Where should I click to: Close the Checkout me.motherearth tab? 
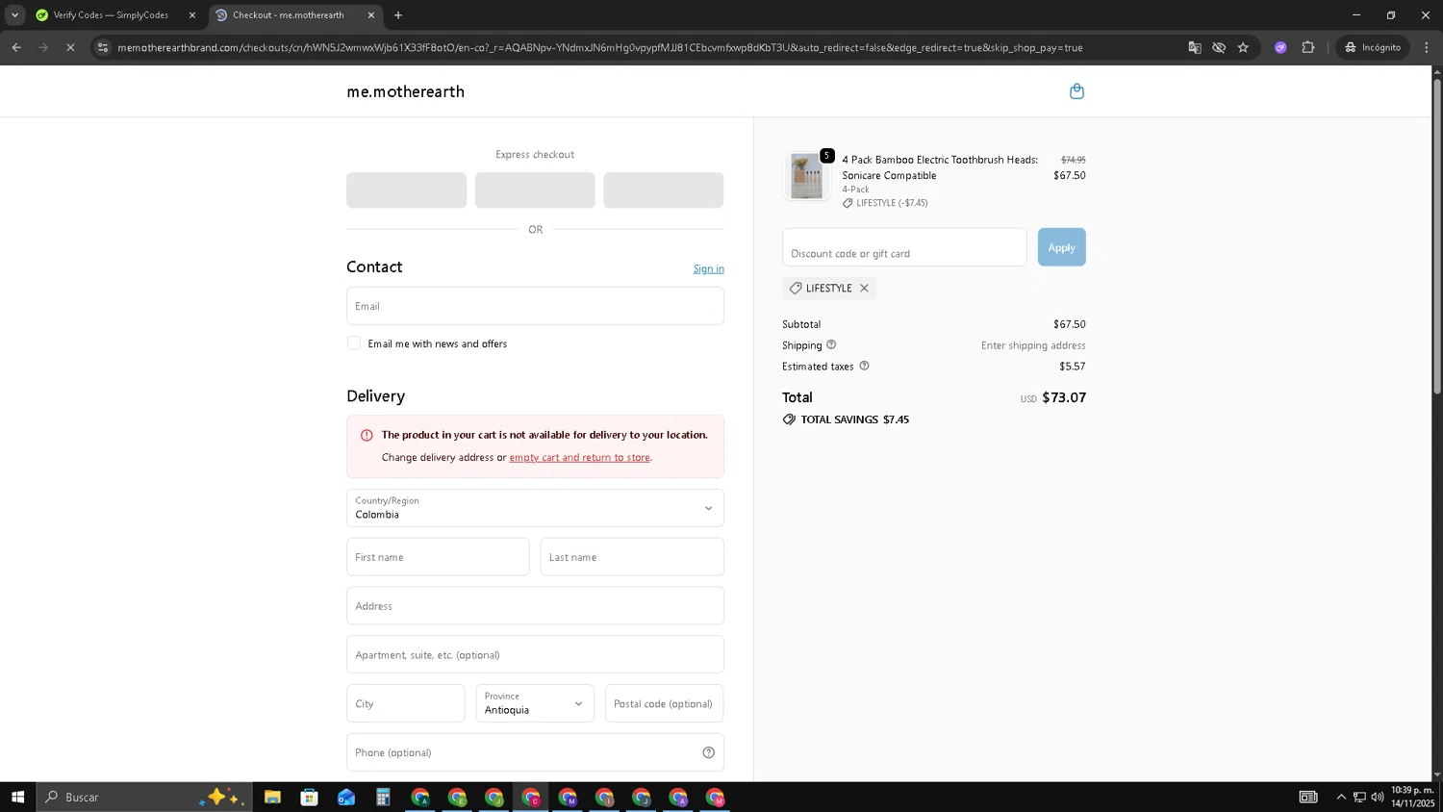pyautogui.click(x=371, y=15)
